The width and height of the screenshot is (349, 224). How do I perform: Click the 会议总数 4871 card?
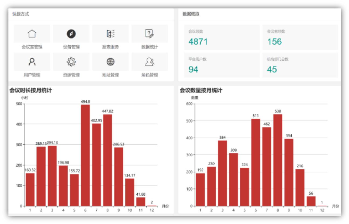(222, 37)
